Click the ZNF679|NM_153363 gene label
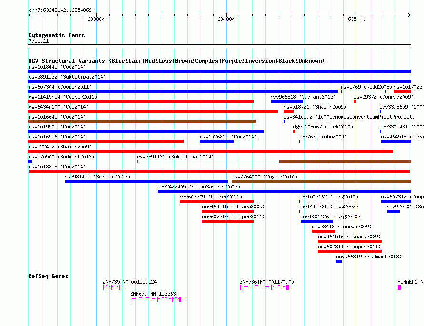The height and width of the screenshot is (326, 424). point(153,294)
